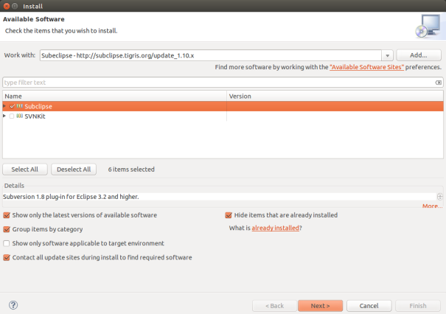Click the type filter text field
Image resolution: width=446 pixels, height=314 pixels.
[219, 83]
